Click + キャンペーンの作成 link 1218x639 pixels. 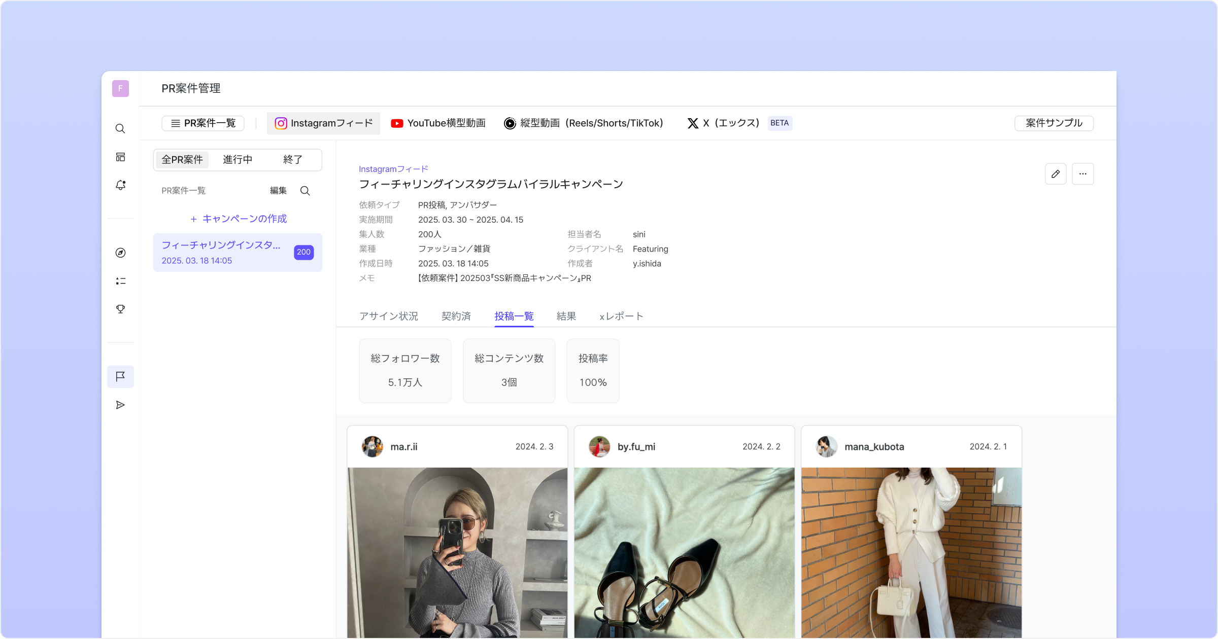(x=238, y=219)
